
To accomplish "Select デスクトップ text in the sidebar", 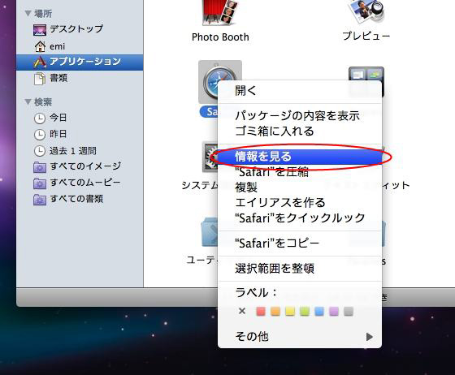I will coord(76,29).
